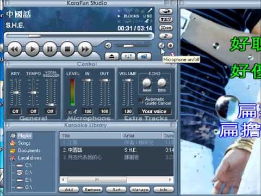
Task: Click the VOLUME value field showing 100
Action: [128, 111]
